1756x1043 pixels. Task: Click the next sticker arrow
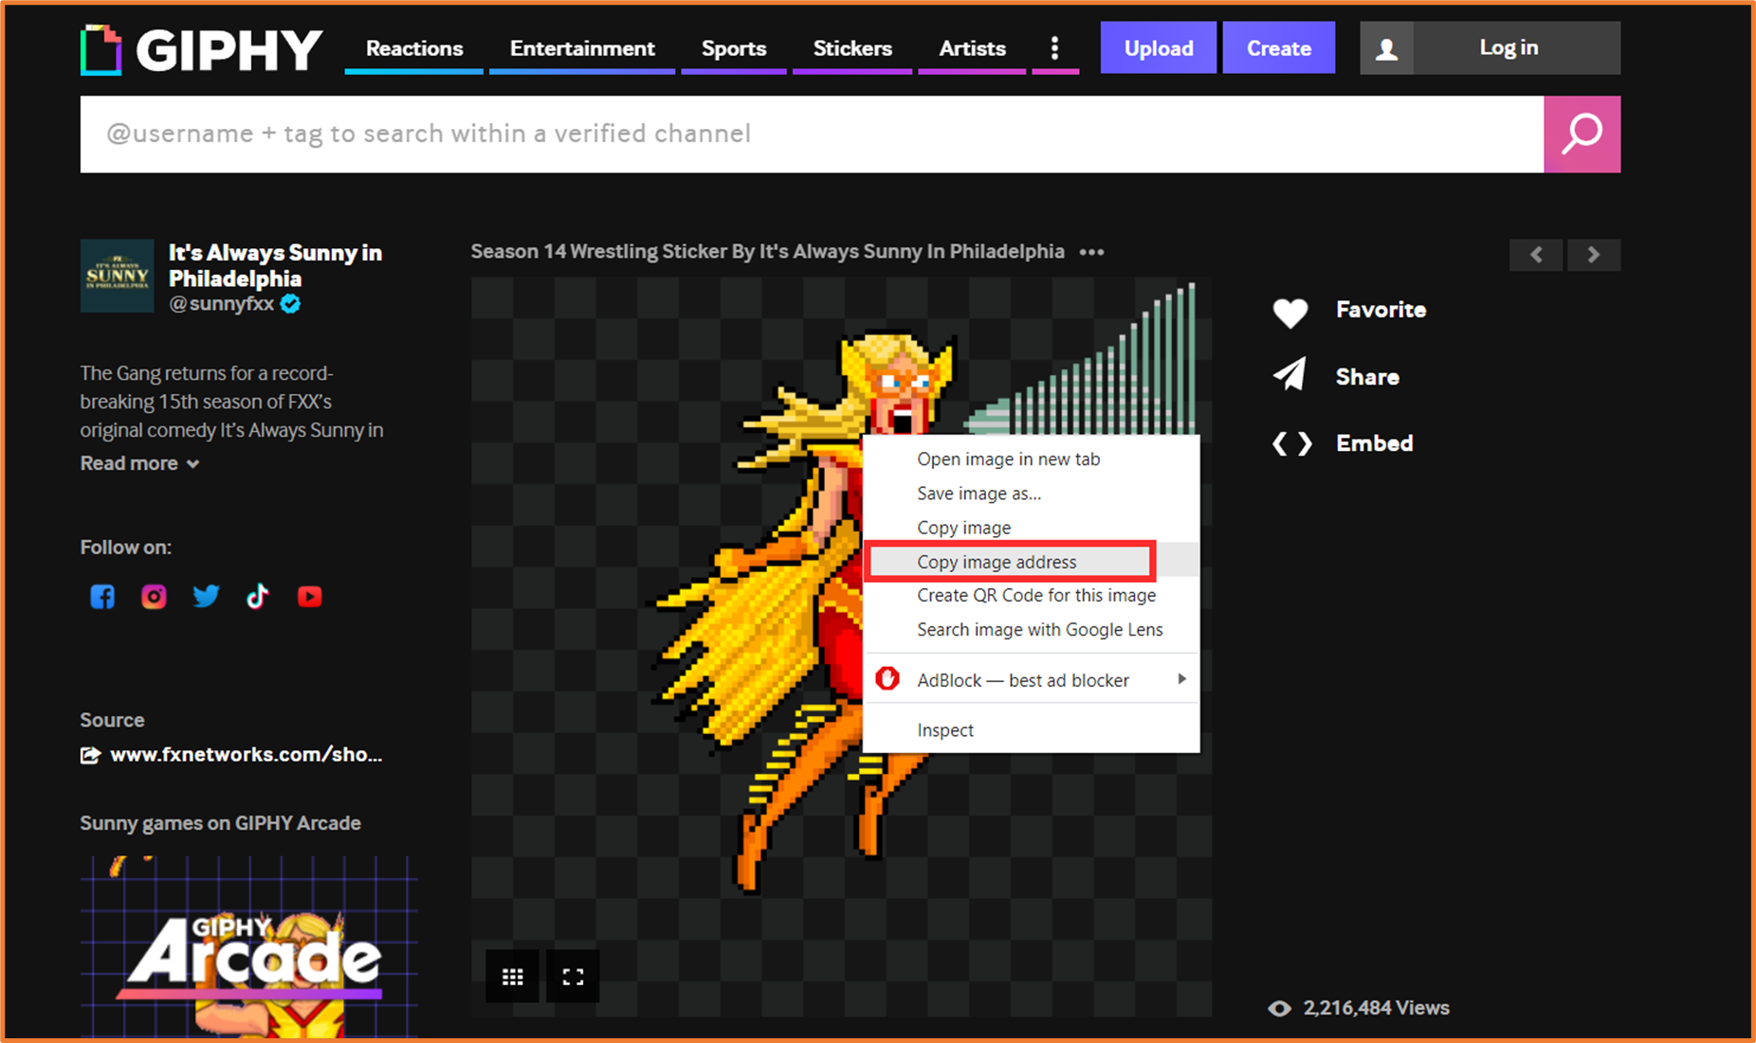point(1594,254)
